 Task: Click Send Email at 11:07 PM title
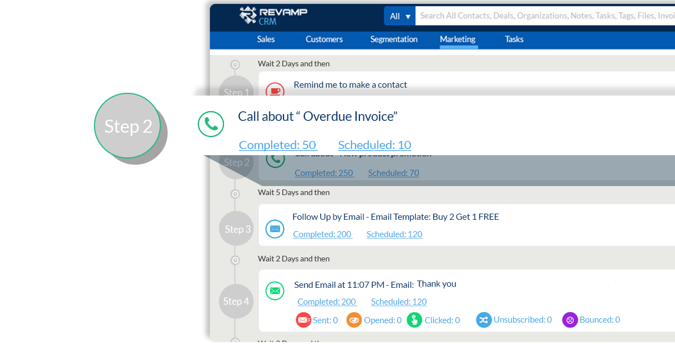[x=375, y=284]
